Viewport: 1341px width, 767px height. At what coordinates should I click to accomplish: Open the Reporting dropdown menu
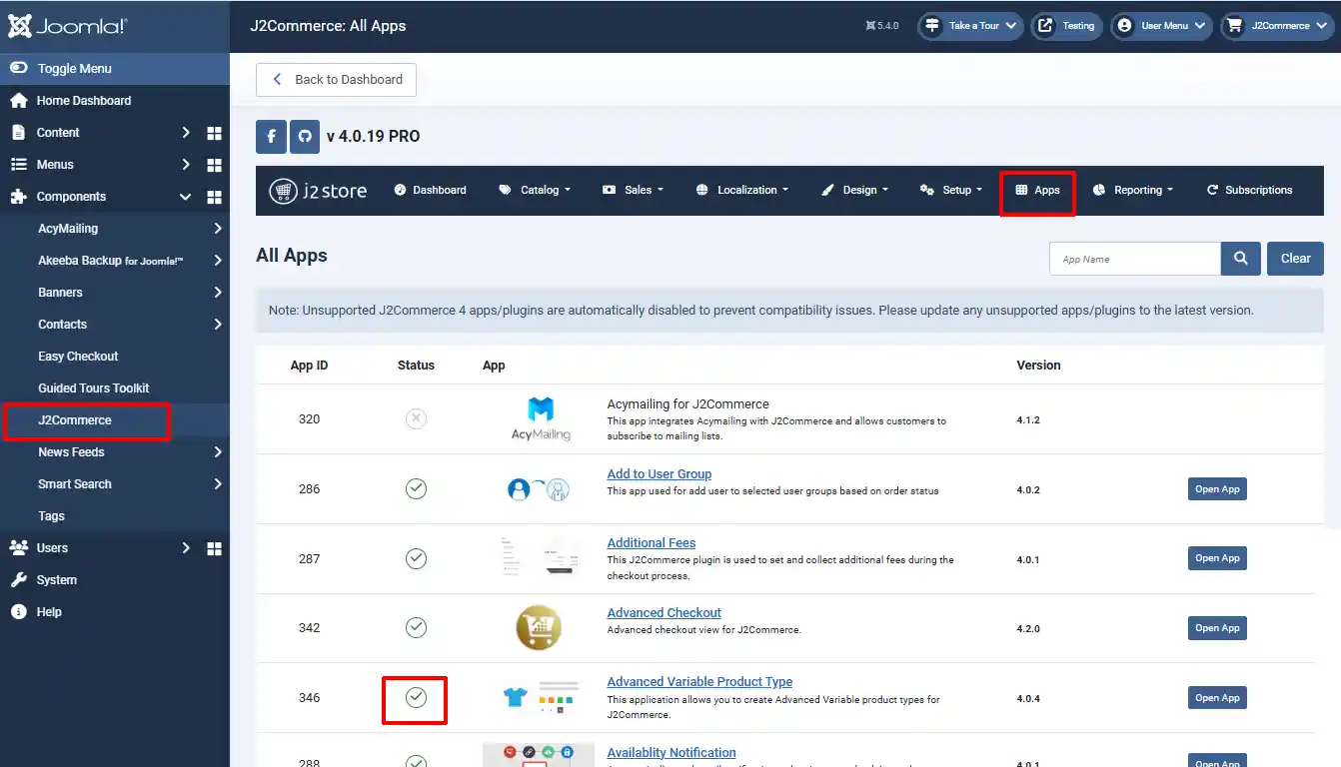click(x=1133, y=190)
